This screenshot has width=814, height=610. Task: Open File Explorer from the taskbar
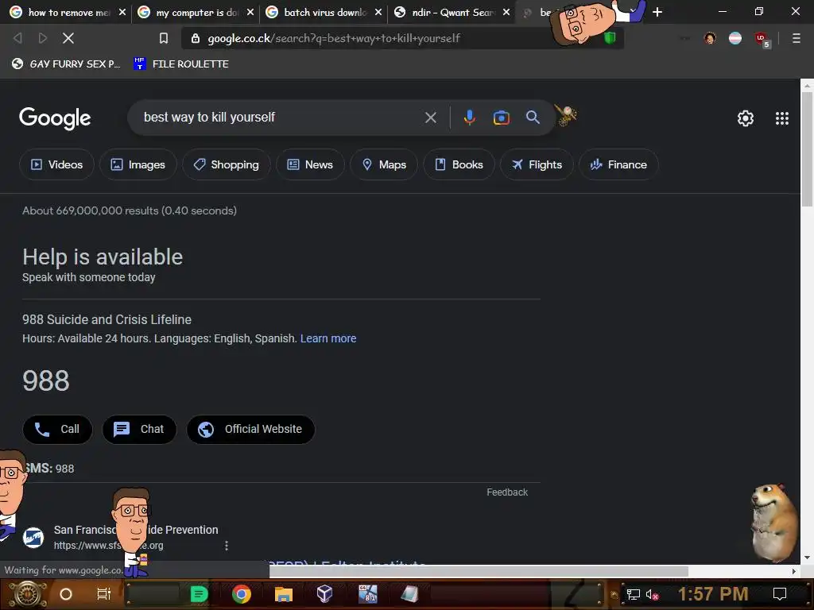[284, 594]
